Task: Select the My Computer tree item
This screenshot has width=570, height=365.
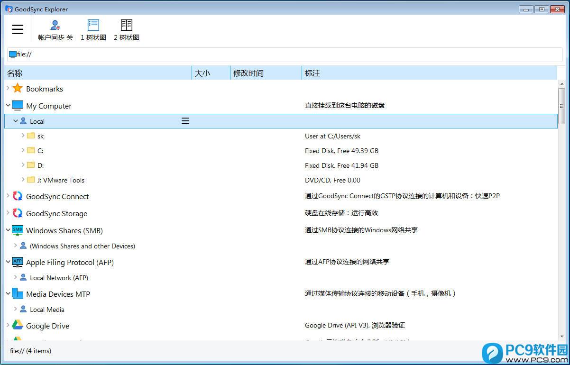Action: 49,106
